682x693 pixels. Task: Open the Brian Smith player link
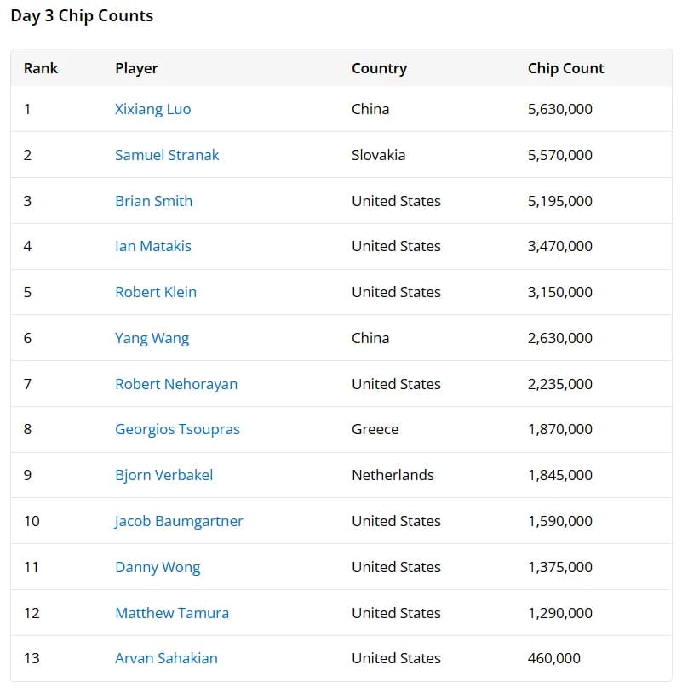pos(153,201)
